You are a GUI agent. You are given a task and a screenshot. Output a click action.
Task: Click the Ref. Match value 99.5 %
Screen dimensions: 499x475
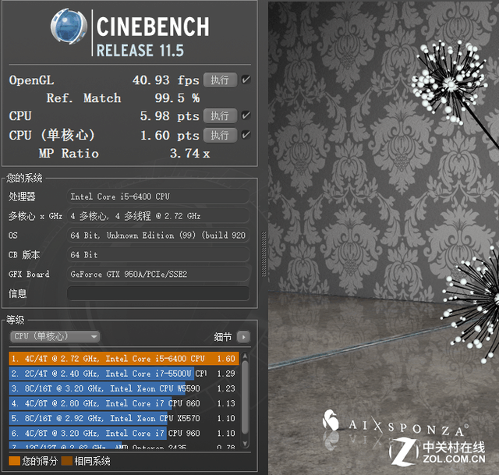[x=177, y=98]
